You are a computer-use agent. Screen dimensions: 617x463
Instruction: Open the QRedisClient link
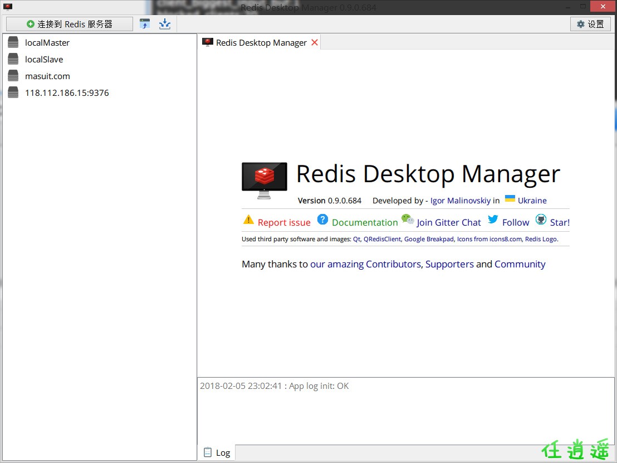pyautogui.click(x=382, y=239)
